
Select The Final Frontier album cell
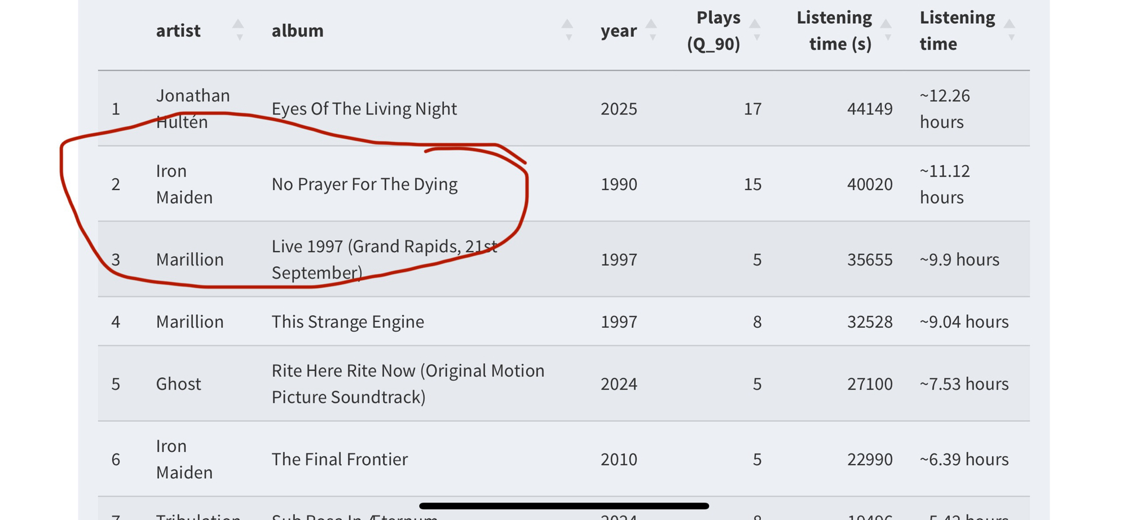click(x=340, y=459)
